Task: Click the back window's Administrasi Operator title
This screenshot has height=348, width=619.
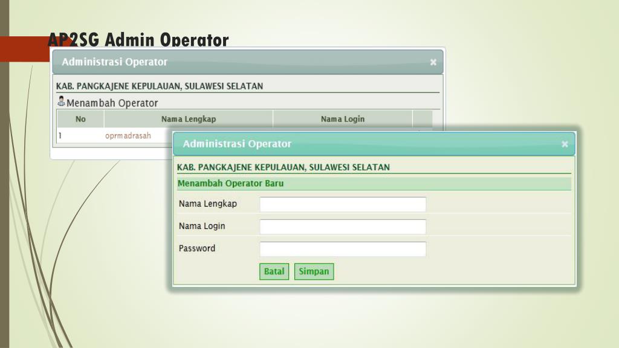Action: point(114,62)
